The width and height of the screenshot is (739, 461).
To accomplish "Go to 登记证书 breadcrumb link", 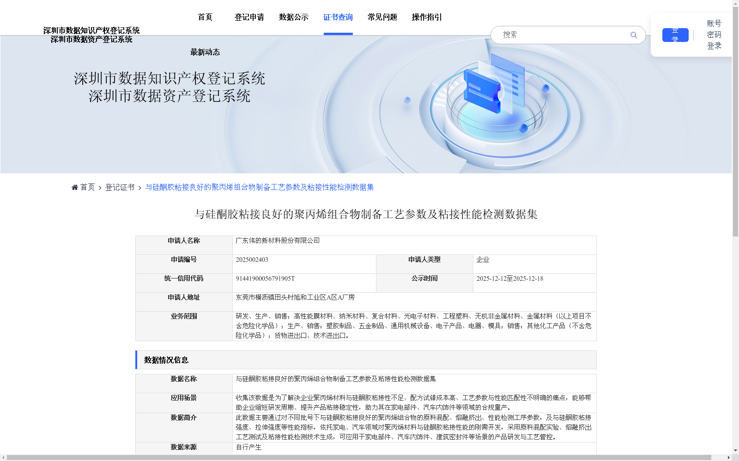I will pos(120,187).
